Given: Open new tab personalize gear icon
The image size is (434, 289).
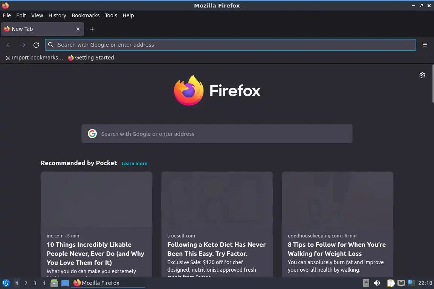Looking at the screenshot, I should click(x=422, y=75).
